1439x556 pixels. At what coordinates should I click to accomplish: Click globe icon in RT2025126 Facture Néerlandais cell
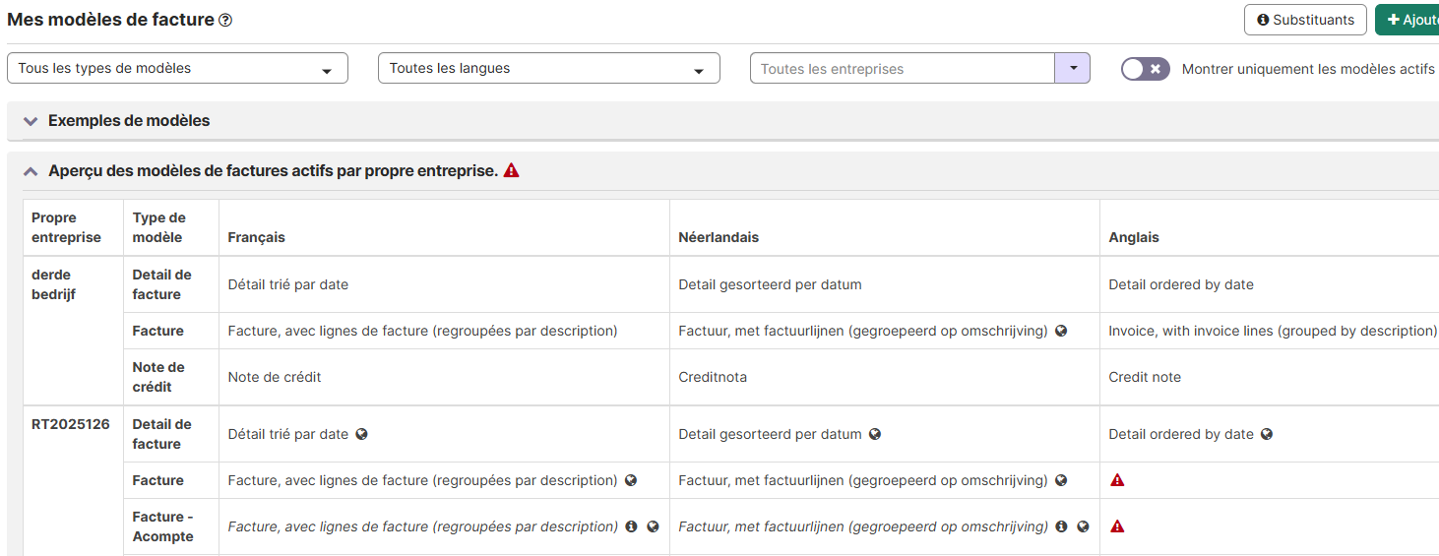pos(1061,480)
